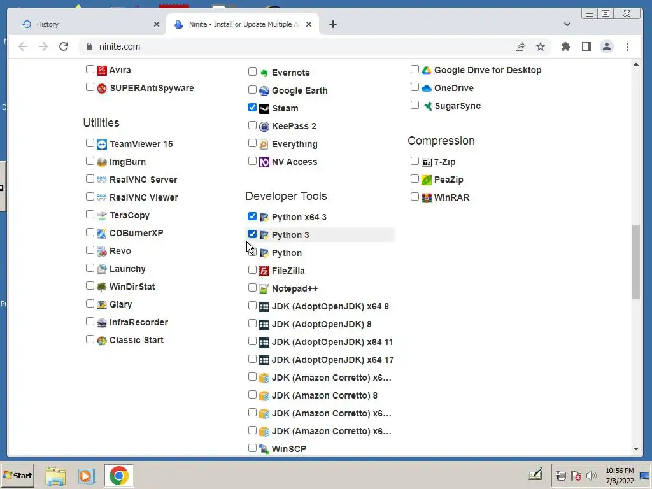The image size is (652, 489).
Task: Check the OneDrive checkbox
Action: (x=415, y=87)
